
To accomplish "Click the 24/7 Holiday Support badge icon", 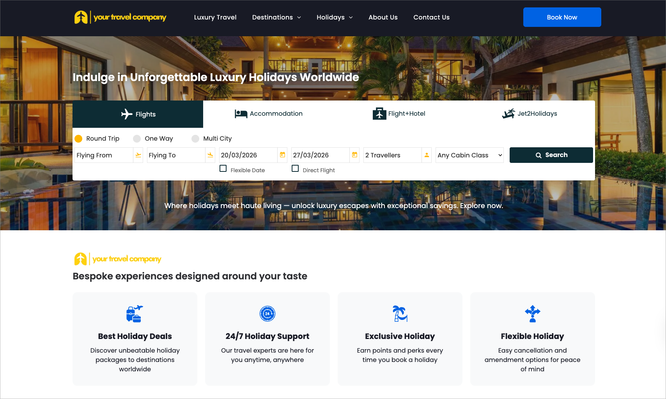I will point(267,313).
